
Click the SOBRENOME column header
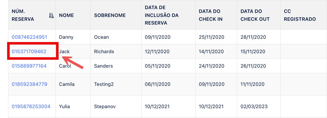110,15
